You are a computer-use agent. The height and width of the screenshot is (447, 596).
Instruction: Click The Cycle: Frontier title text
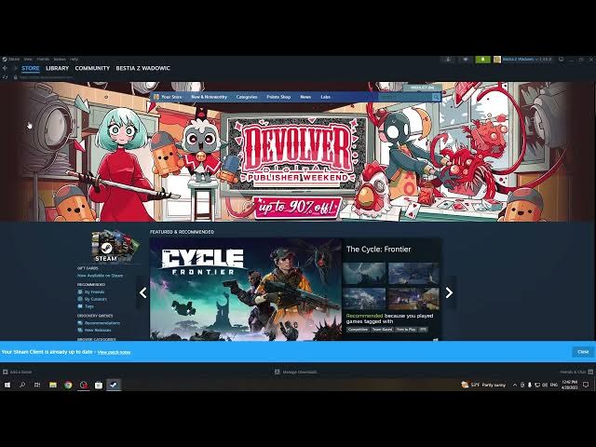pyautogui.click(x=379, y=250)
